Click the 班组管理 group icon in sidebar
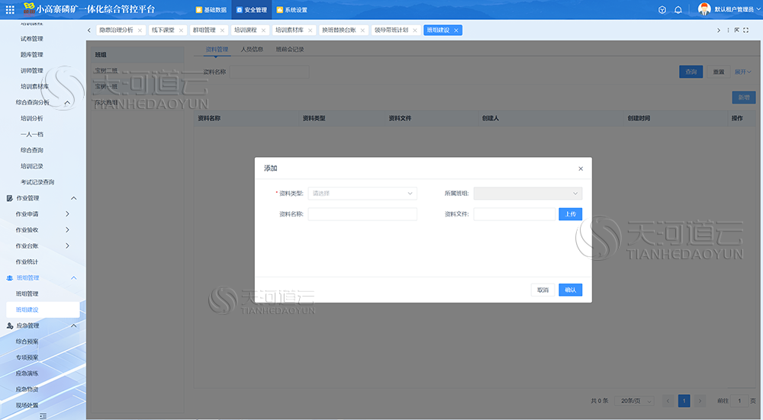This screenshot has width=763, height=420. 9,278
